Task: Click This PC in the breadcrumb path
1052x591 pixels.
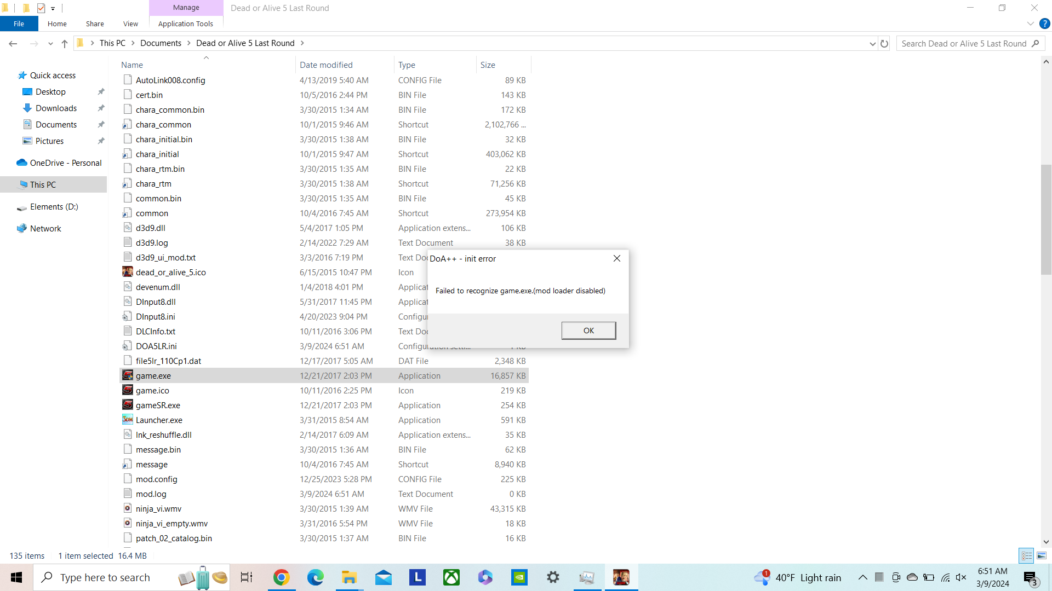Action: 112,43
